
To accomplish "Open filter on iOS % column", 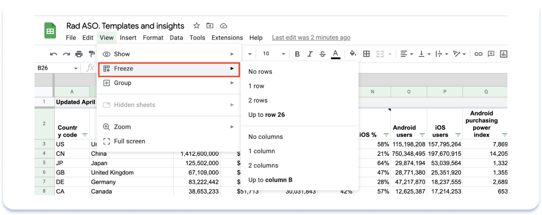I will point(386,135).
